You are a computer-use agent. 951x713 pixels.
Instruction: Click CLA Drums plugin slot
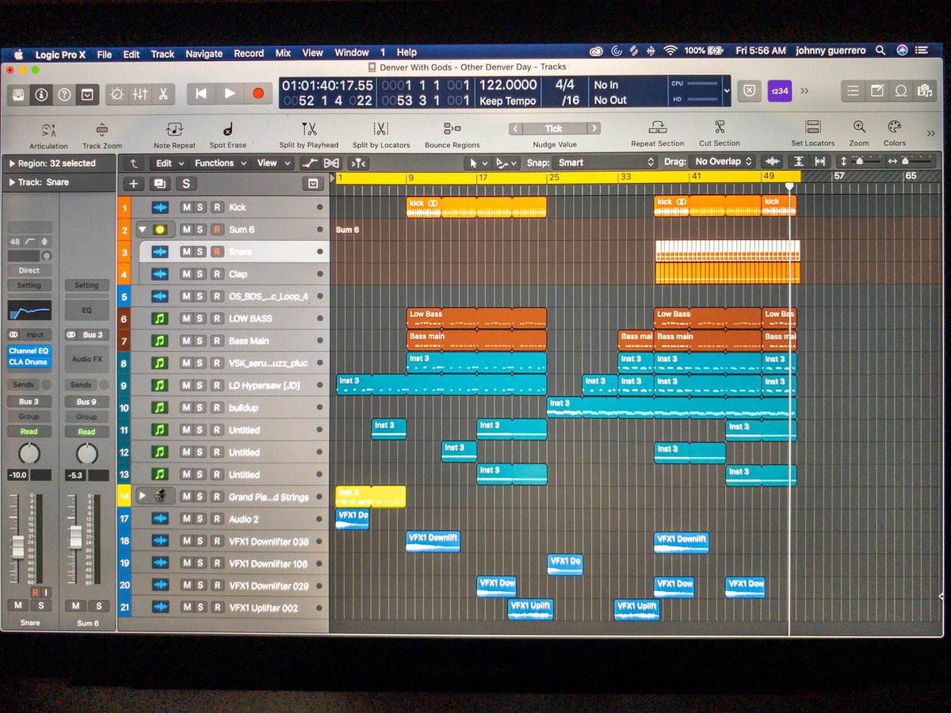[29, 361]
